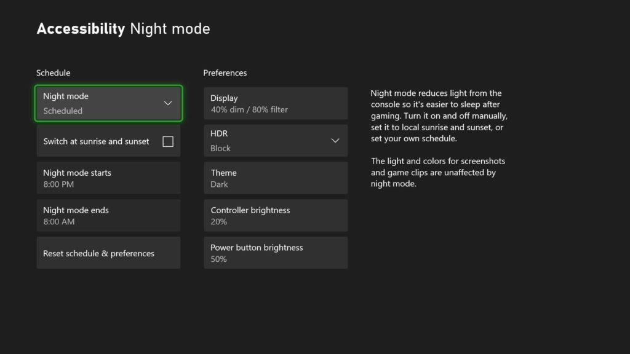Image resolution: width=630 pixels, height=354 pixels.
Task: Open the Night mode ends time setting
Action: tap(108, 216)
